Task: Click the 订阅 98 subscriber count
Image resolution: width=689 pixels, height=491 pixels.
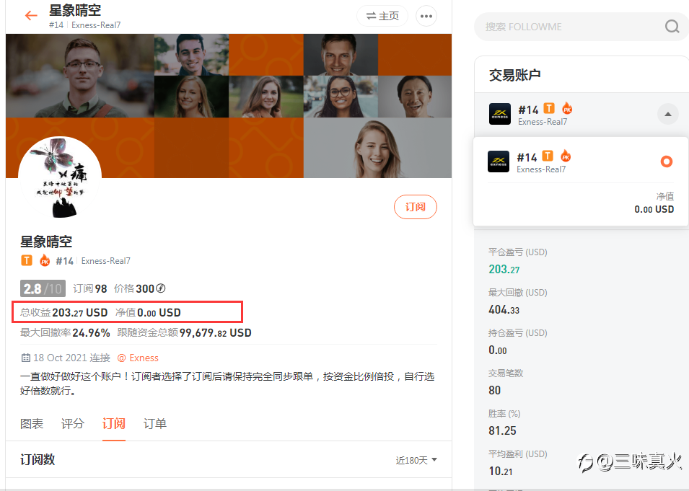Action: click(x=90, y=288)
